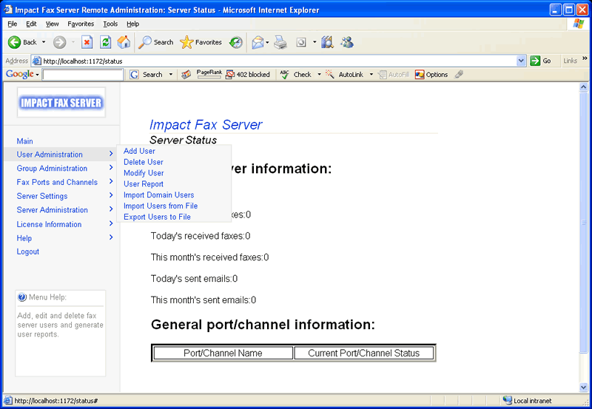Click the Edit page icon
Viewport: 592px width, 409px height.
click(x=301, y=42)
